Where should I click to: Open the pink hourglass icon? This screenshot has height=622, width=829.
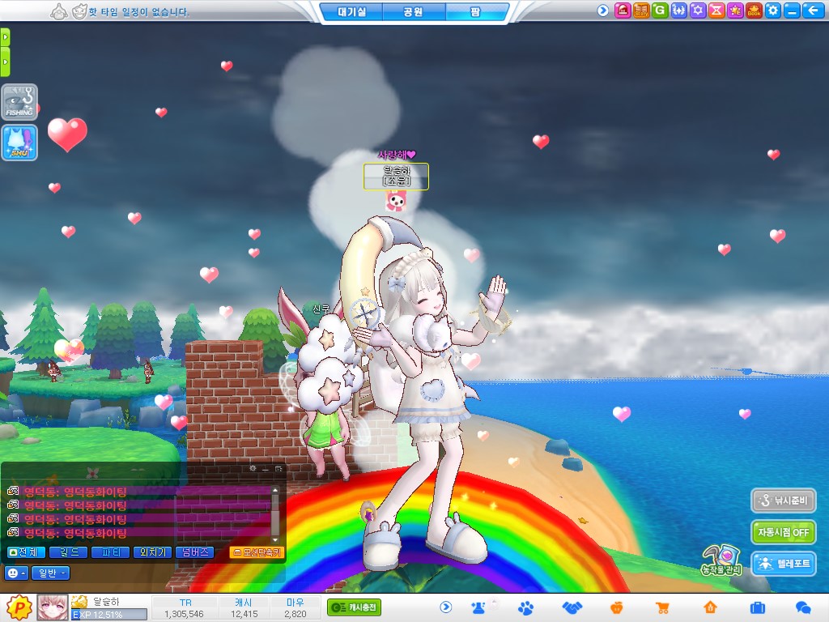pos(716,11)
